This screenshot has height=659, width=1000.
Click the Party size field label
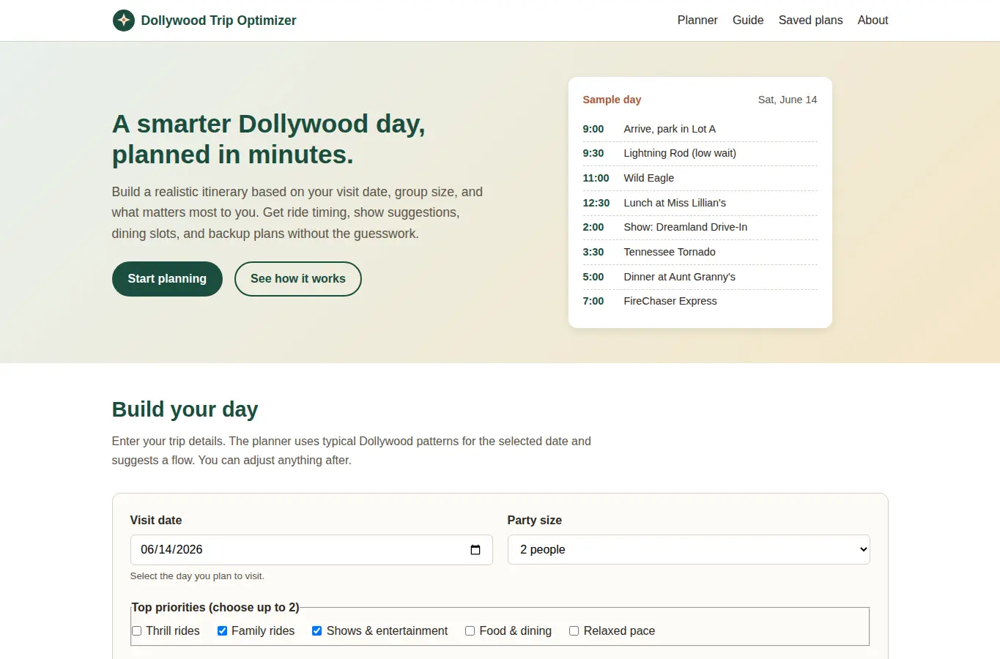point(535,521)
